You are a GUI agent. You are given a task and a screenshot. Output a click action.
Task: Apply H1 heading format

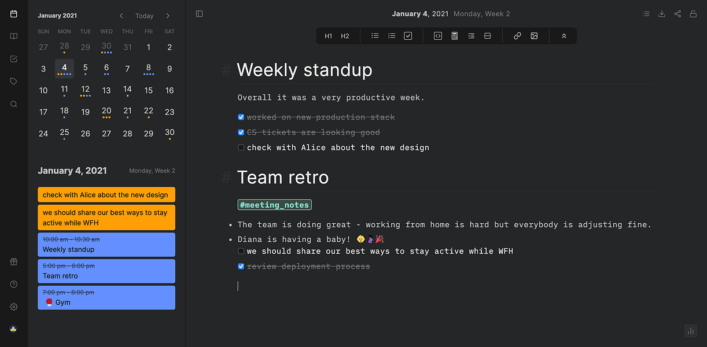(x=329, y=36)
